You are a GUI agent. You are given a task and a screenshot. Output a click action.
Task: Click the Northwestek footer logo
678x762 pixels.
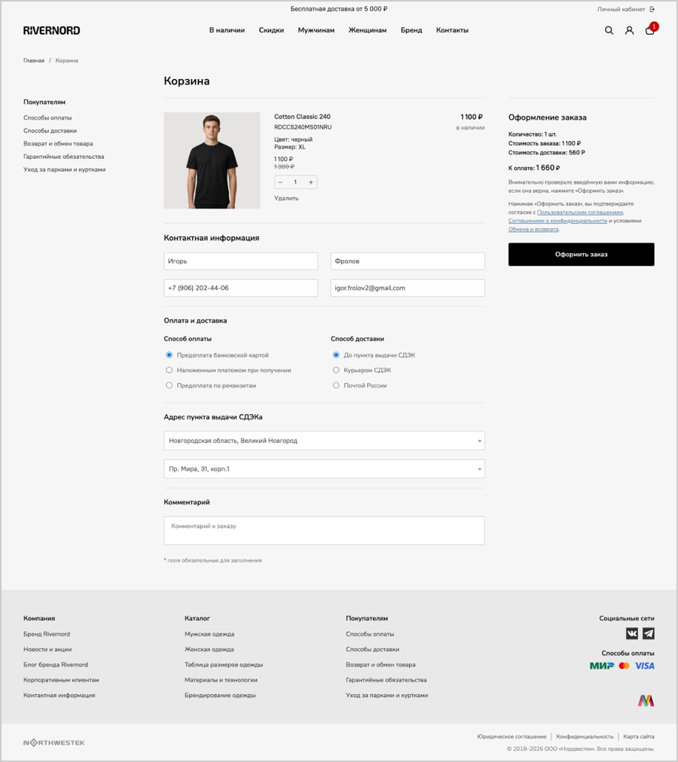tap(54, 742)
